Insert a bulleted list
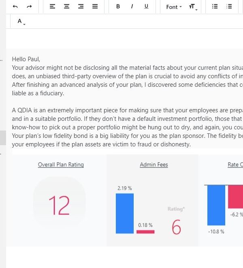This screenshot has width=243, height=268. pos(215,6)
